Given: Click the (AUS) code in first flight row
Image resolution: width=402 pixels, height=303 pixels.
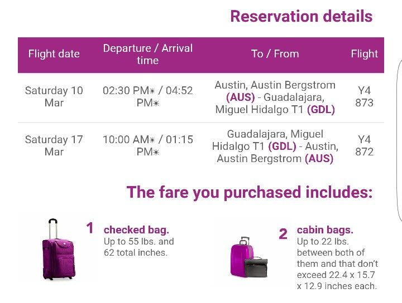Looking at the screenshot, I should pyautogui.click(x=241, y=97).
